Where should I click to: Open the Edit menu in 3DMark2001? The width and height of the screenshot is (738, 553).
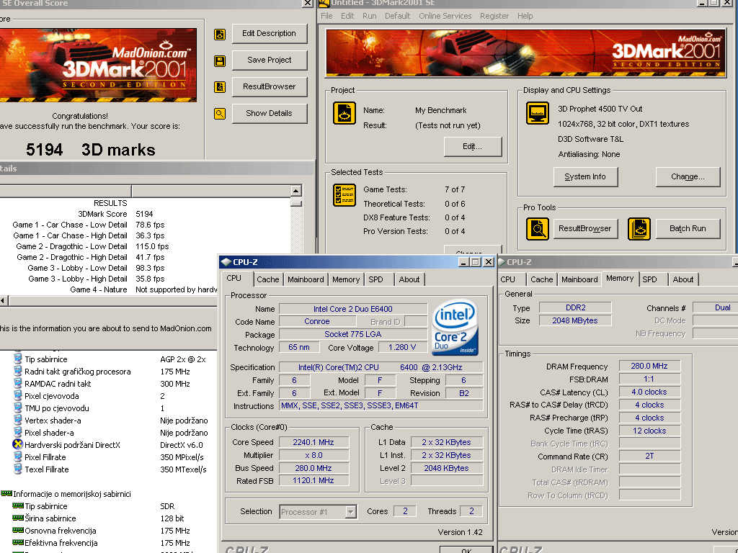347,16
